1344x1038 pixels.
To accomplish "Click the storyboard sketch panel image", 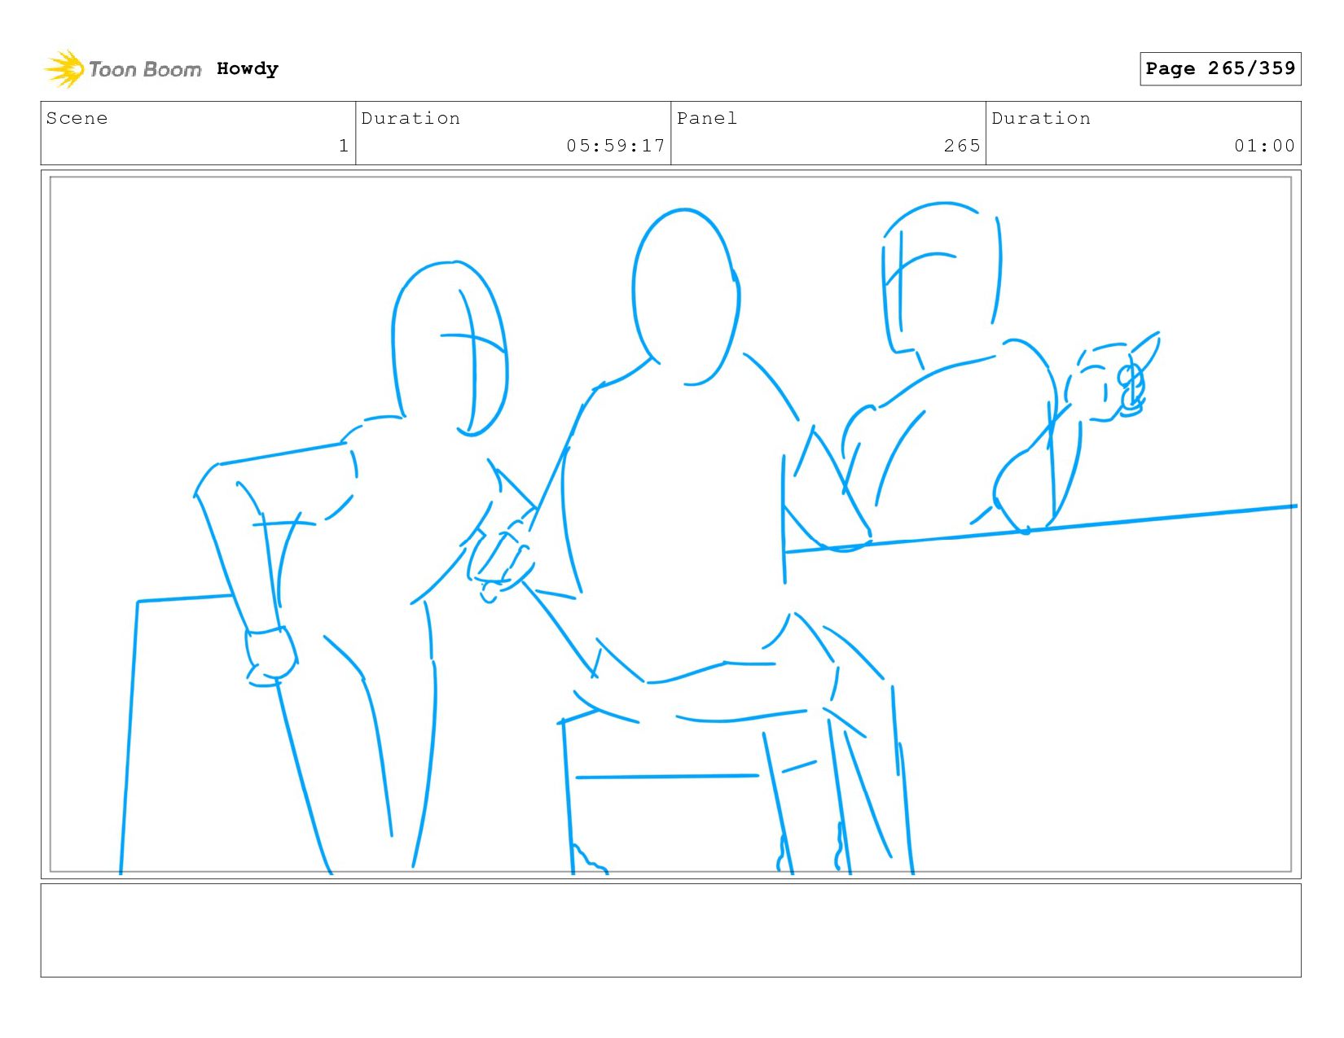I will coord(670,524).
